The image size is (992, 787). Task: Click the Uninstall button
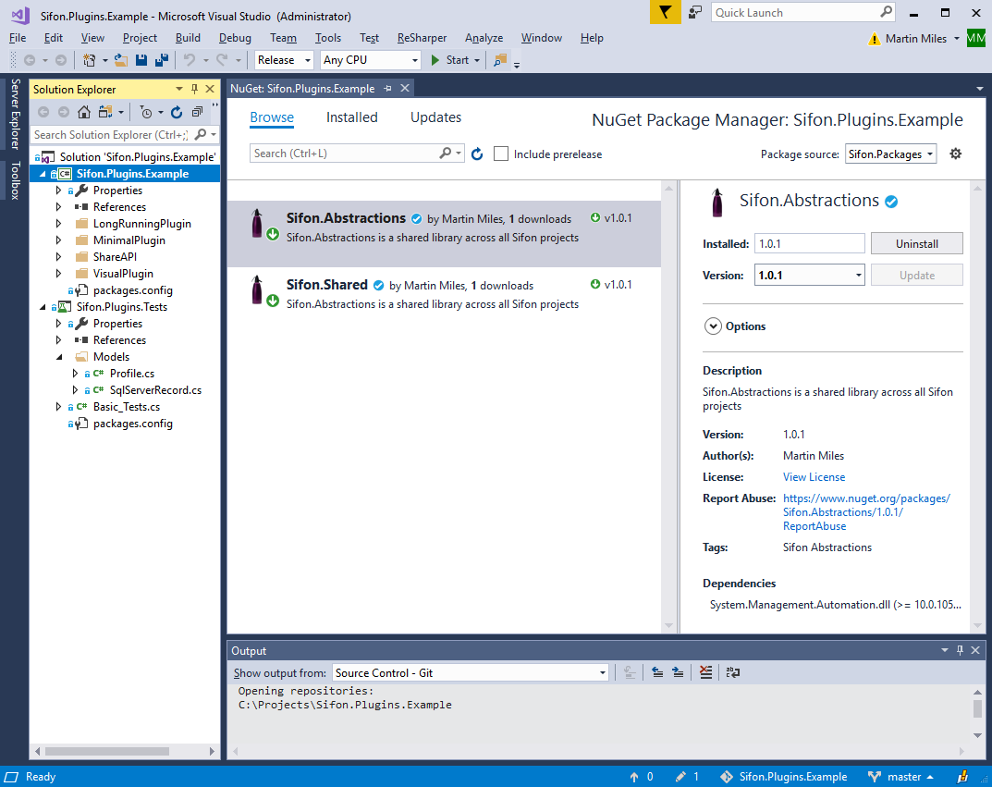click(x=917, y=243)
